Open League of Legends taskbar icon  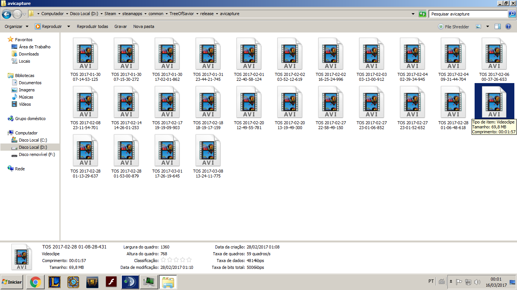click(x=55, y=282)
